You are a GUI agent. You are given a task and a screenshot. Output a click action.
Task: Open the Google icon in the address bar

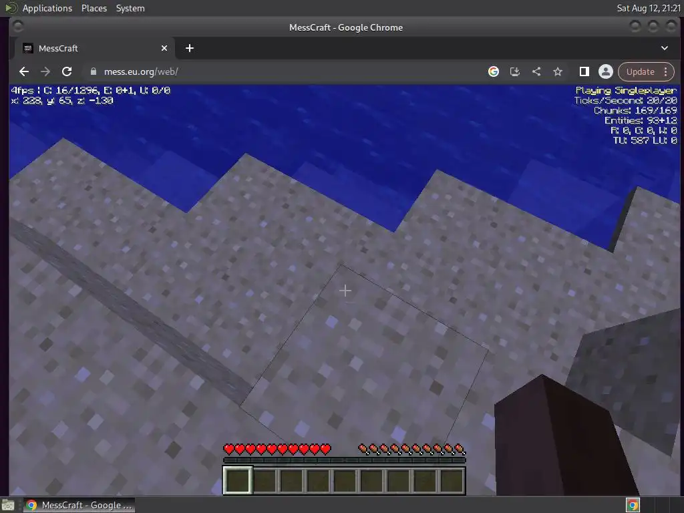pyautogui.click(x=494, y=71)
